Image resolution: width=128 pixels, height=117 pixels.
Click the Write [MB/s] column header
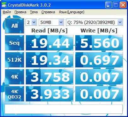(99, 31)
